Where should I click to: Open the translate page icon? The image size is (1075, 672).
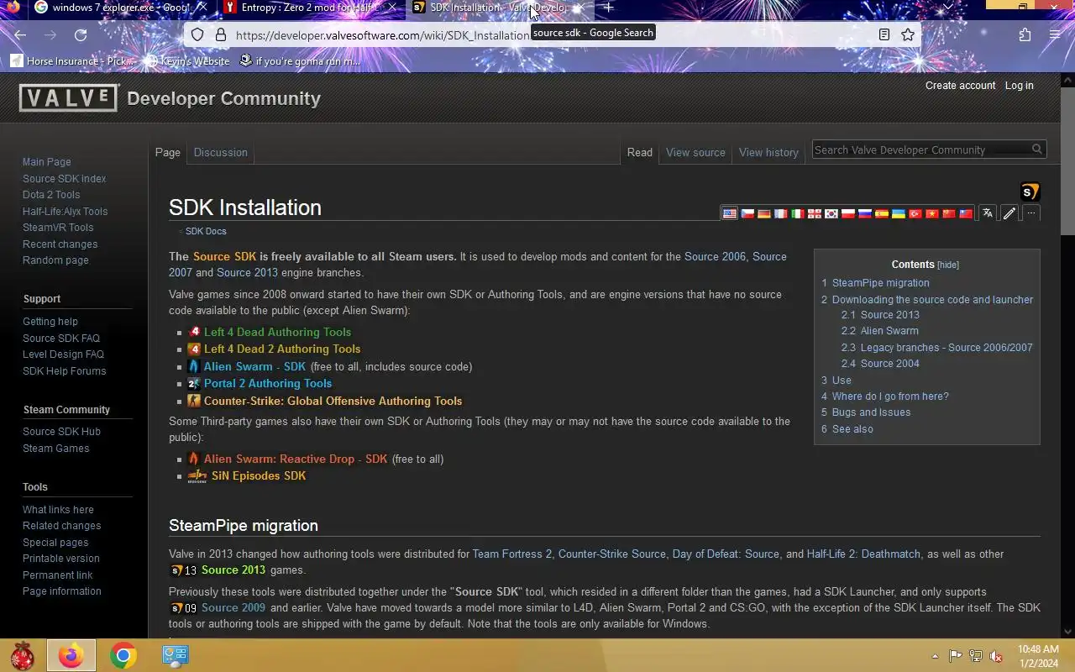(988, 213)
